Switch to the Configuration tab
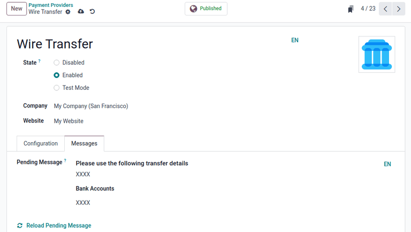Screen dimensions: 411x232 coord(41,144)
